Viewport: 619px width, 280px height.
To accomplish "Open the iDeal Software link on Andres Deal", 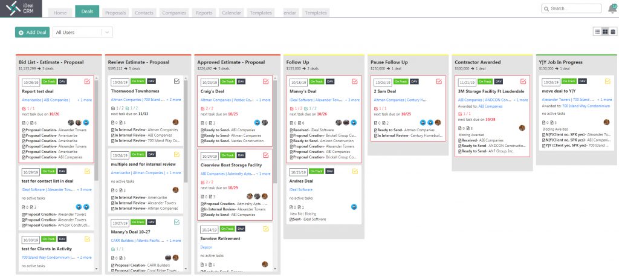I will (x=301, y=189).
